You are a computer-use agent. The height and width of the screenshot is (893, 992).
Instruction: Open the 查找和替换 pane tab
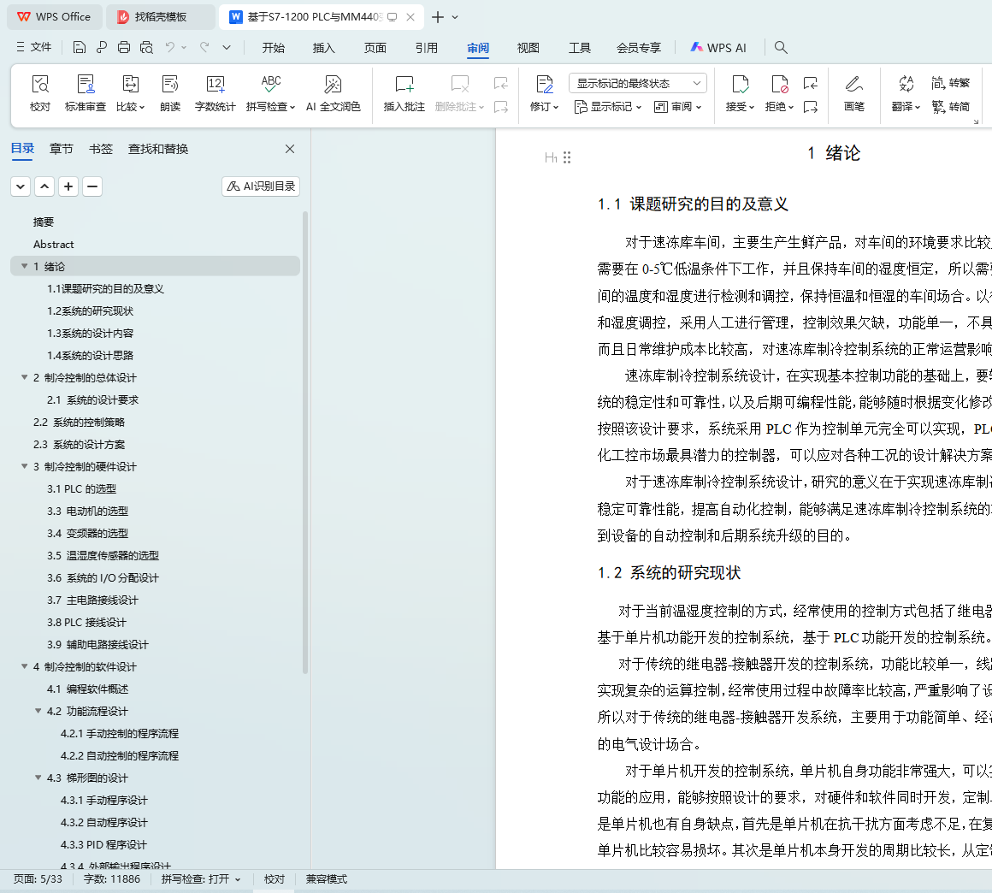[x=158, y=149]
